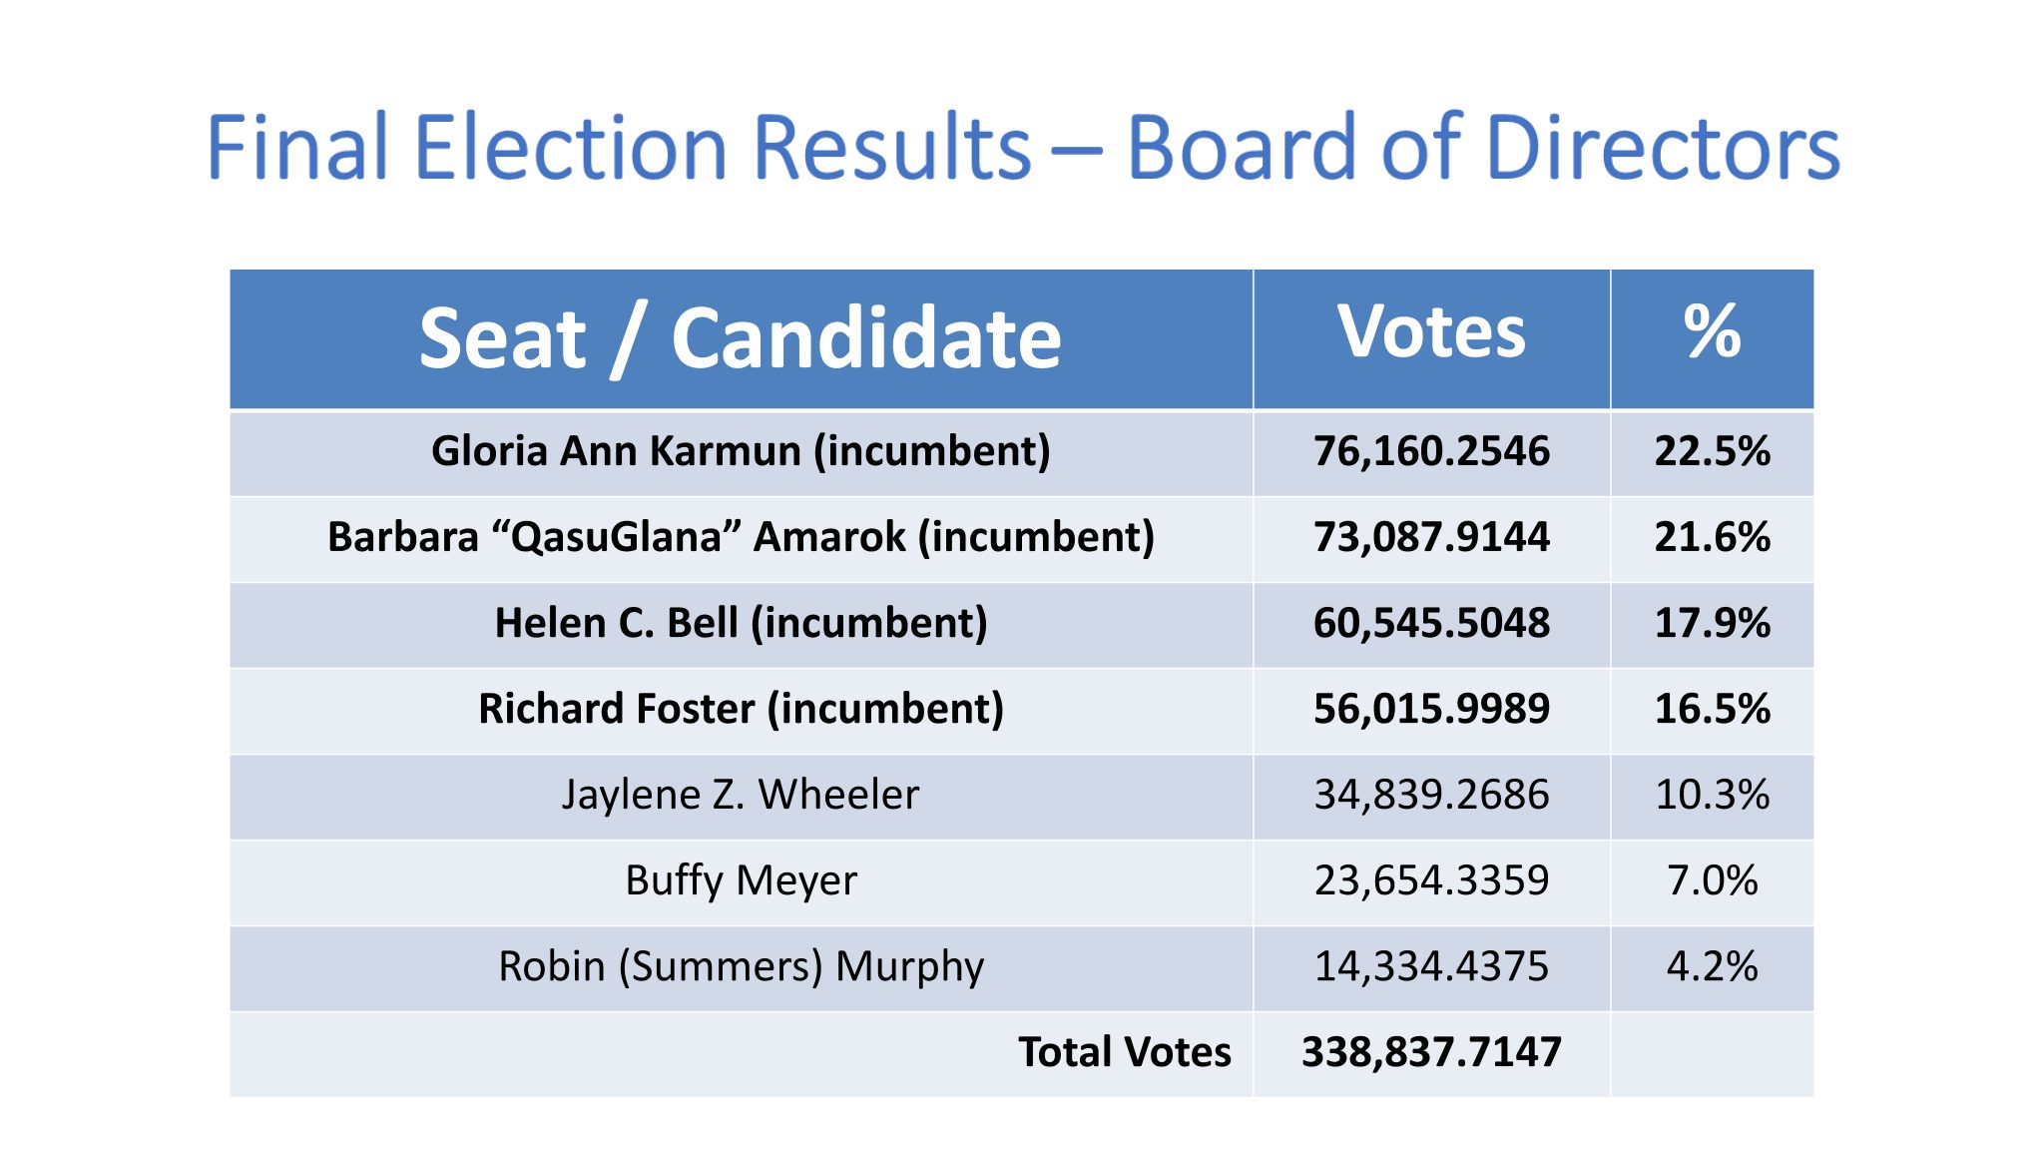This screenshot has width=2044, height=1150.
Task: Click the 22.5% percentage cell
Action: (x=1712, y=451)
